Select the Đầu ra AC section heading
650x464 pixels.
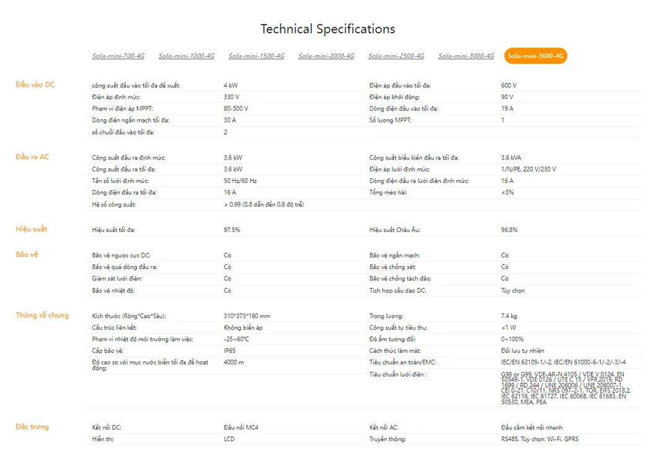[32, 157]
